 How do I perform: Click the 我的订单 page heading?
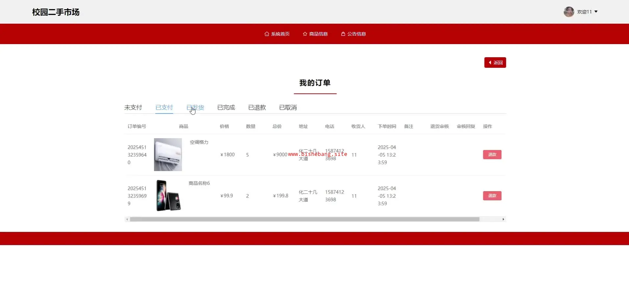[315, 83]
